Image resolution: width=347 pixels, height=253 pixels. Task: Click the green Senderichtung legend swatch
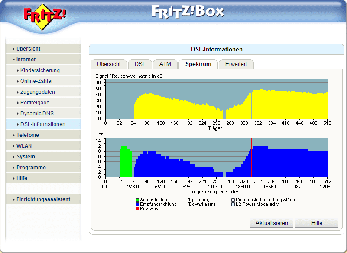pos(137,200)
